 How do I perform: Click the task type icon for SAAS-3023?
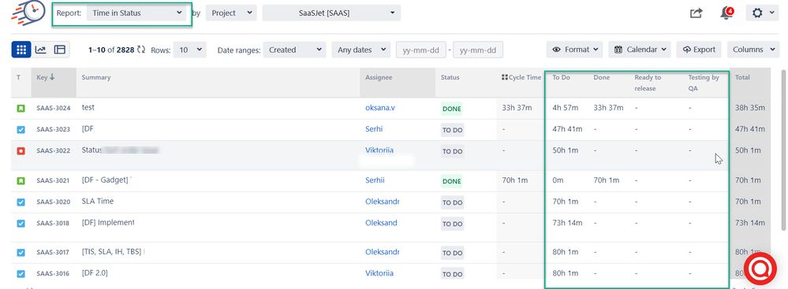click(21, 129)
